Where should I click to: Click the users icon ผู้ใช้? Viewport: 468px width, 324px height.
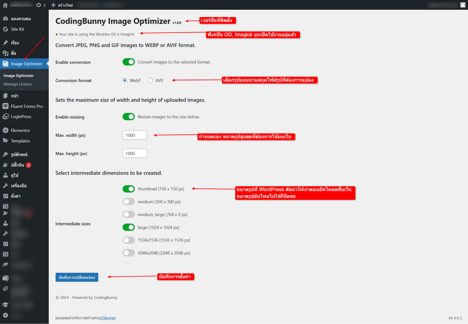tap(5, 175)
